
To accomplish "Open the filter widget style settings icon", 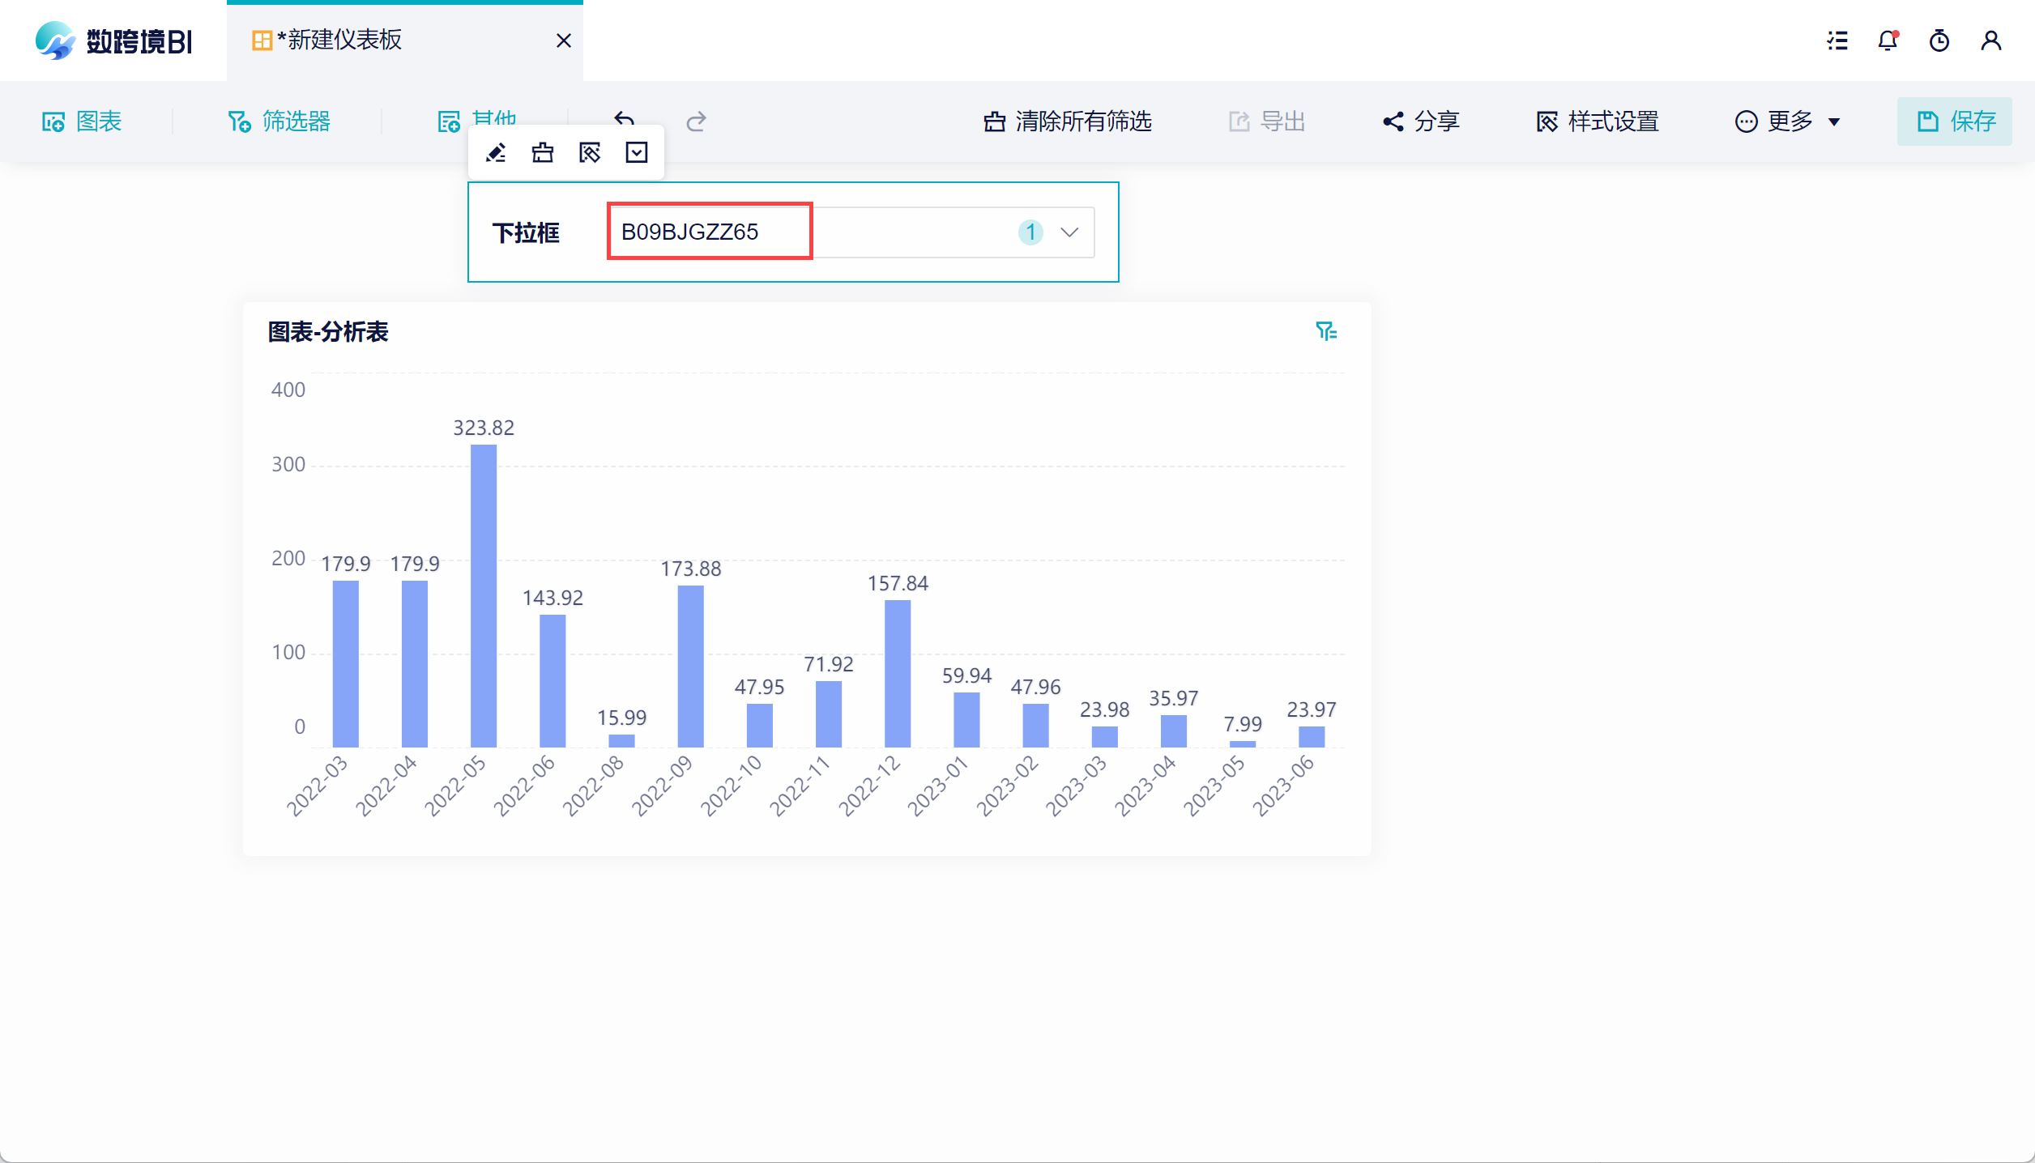I will (x=590, y=152).
